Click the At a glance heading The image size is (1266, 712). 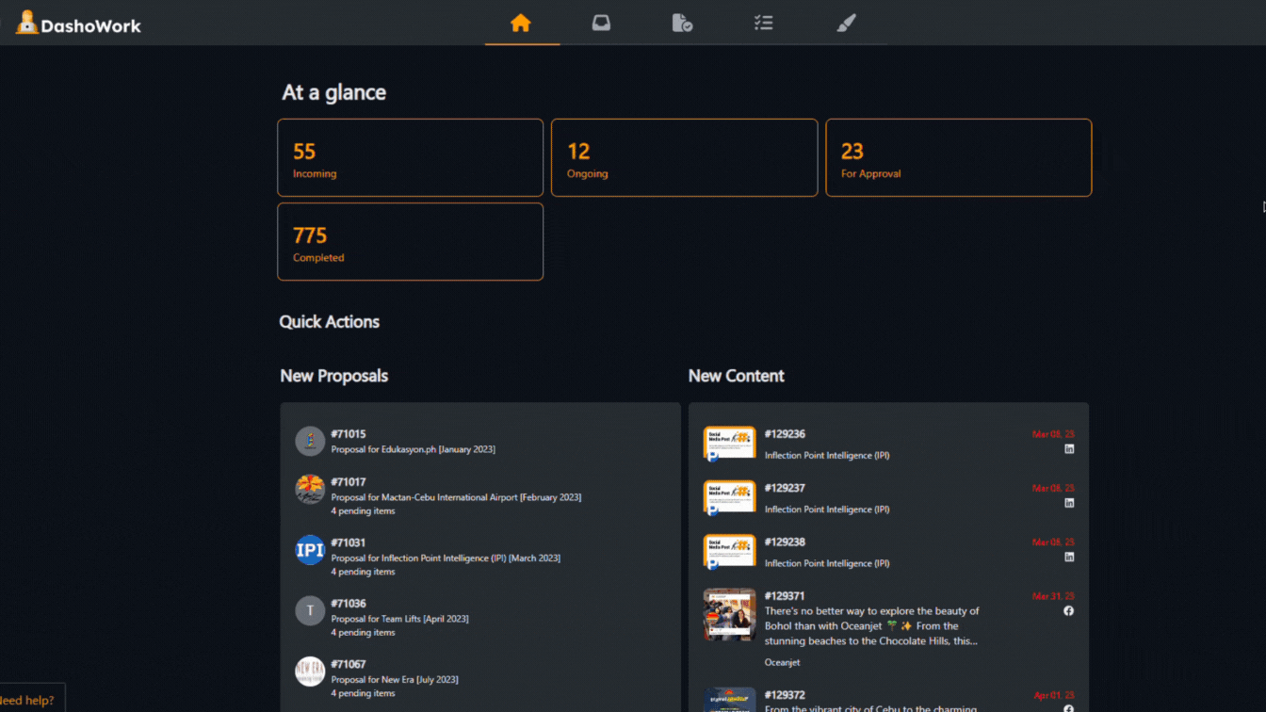pos(334,92)
